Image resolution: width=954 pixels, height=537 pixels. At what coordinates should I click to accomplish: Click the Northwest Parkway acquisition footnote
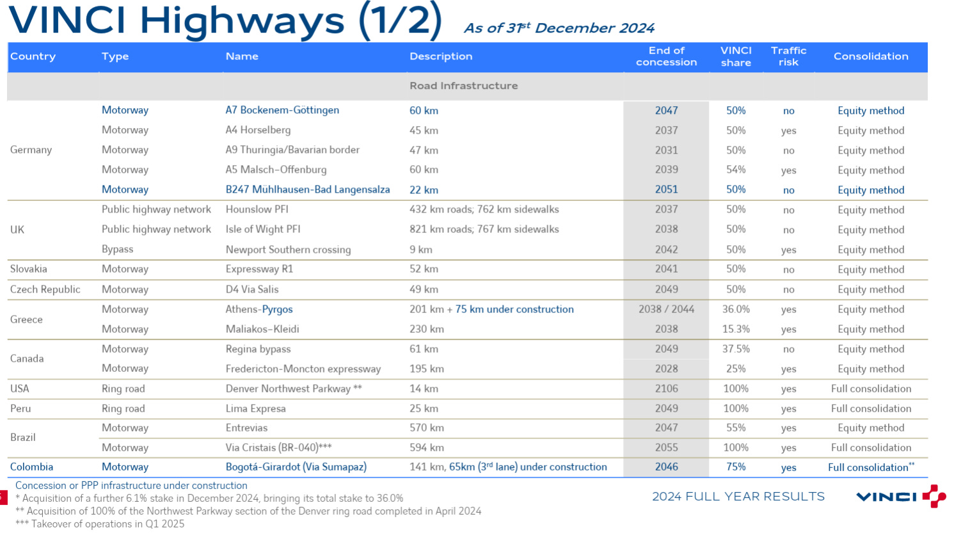point(248,511)
